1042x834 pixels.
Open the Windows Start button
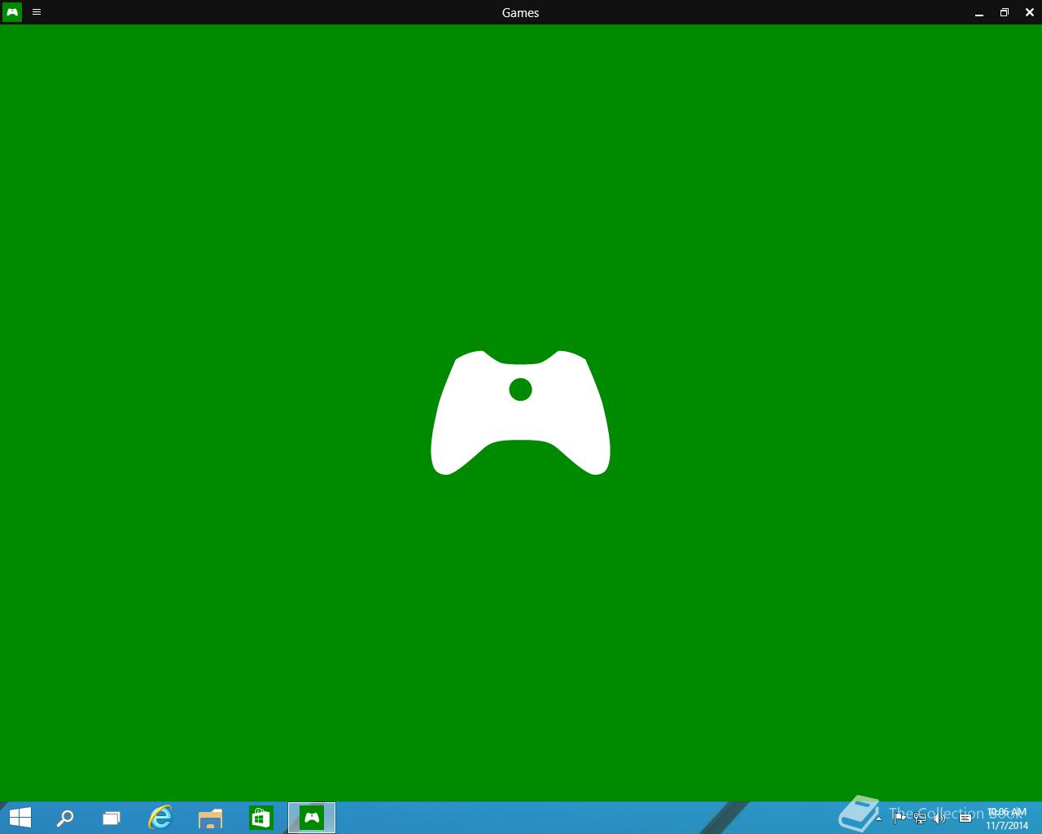click(x=20, y=818)
